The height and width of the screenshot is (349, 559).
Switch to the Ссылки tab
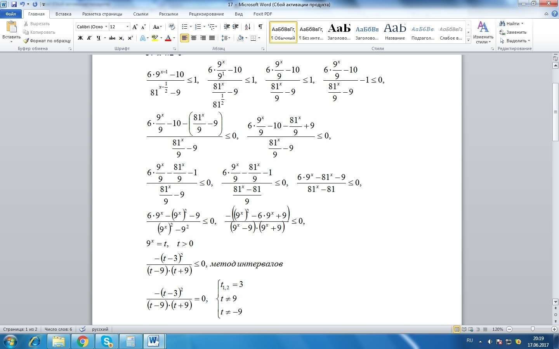click(x=141, y=14)
